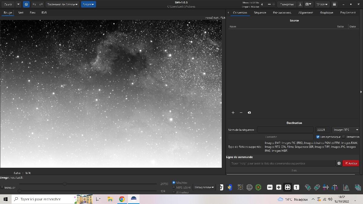Click the Enregistrer button
This screenshot has height=204, width=363.
pyautogui.click(x=287, y=5)
